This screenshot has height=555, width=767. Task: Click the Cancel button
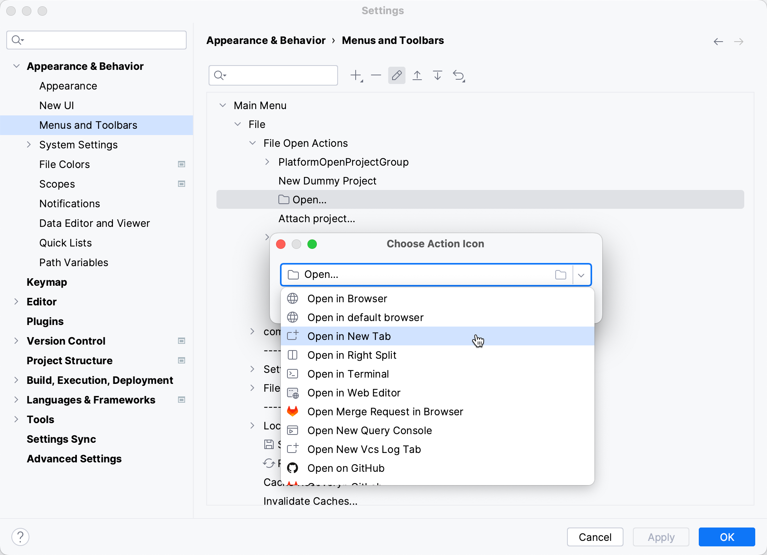(x=595, y=537)
